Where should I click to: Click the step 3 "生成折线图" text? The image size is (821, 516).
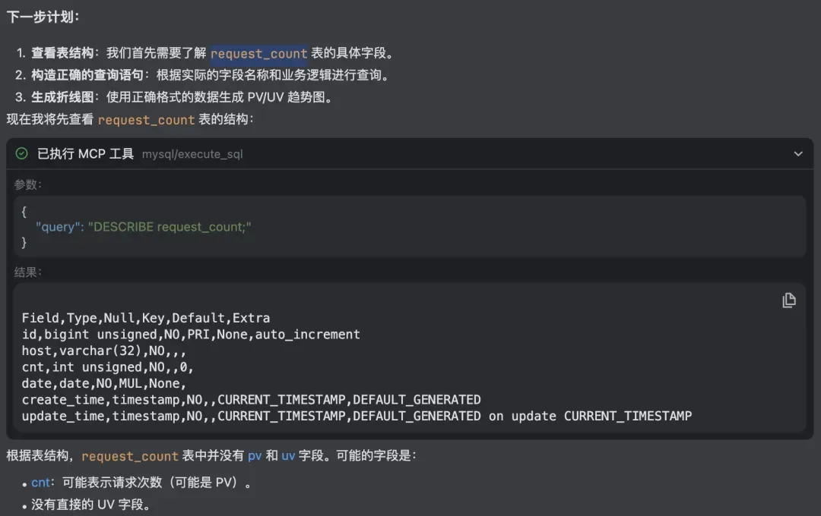[62, 97]
